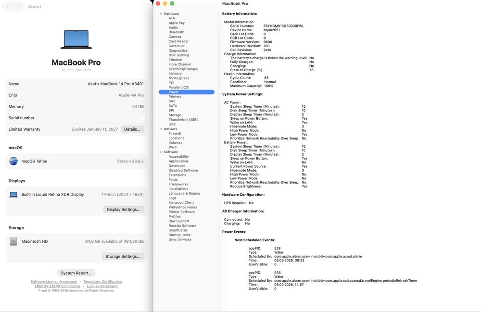Select Storage under Hardware in sidebar

(x=175, y=115)
